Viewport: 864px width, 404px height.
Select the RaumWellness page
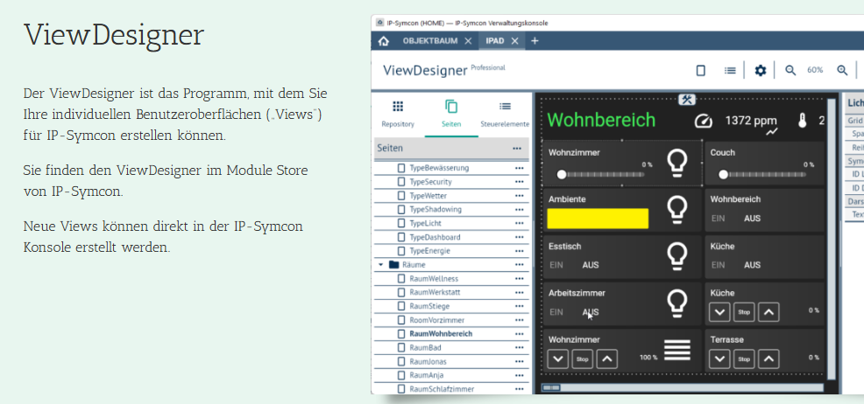[434, 279]
